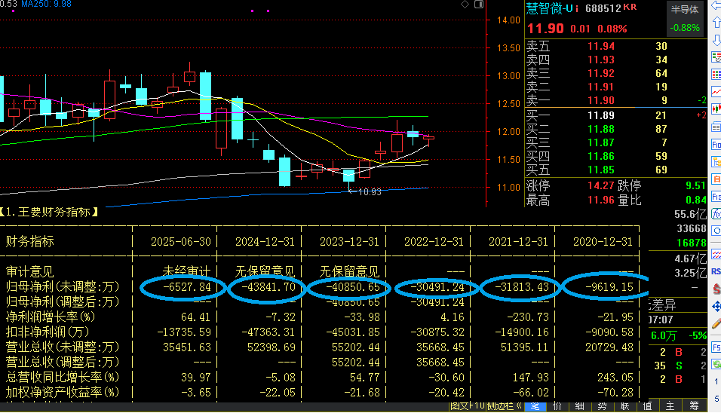Click stock code 688512
The height and width of the screenshot is (413, 721).
603,9
